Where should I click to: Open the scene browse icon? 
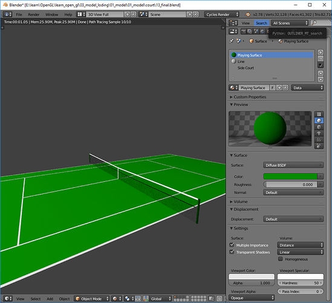click(x=143, y=15)
